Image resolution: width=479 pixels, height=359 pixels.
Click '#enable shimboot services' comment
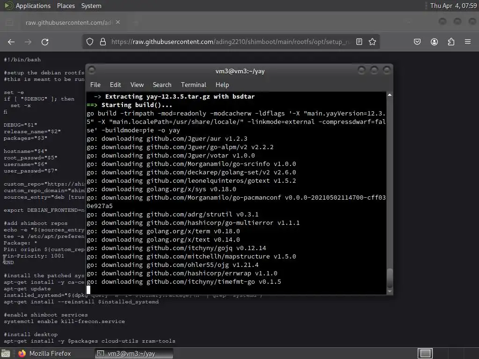pyautogui.click(x=46, y=315)
